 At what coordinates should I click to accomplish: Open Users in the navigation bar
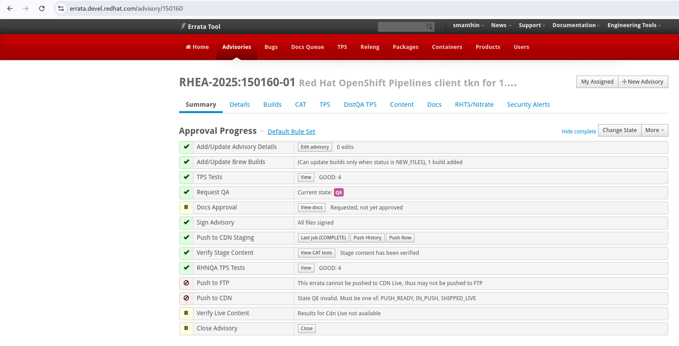pos(522,47)
